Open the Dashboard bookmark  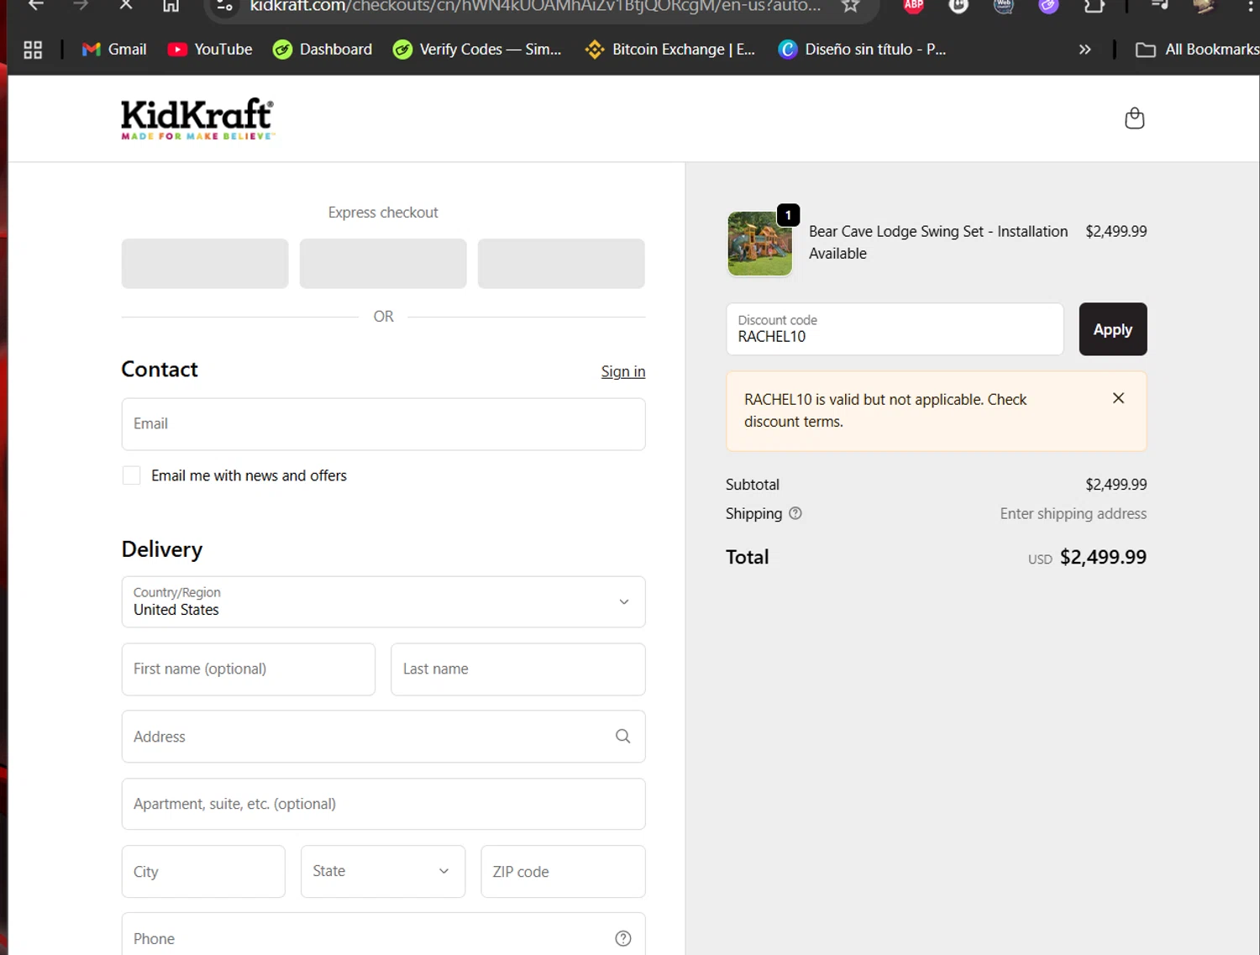(323, 50)
